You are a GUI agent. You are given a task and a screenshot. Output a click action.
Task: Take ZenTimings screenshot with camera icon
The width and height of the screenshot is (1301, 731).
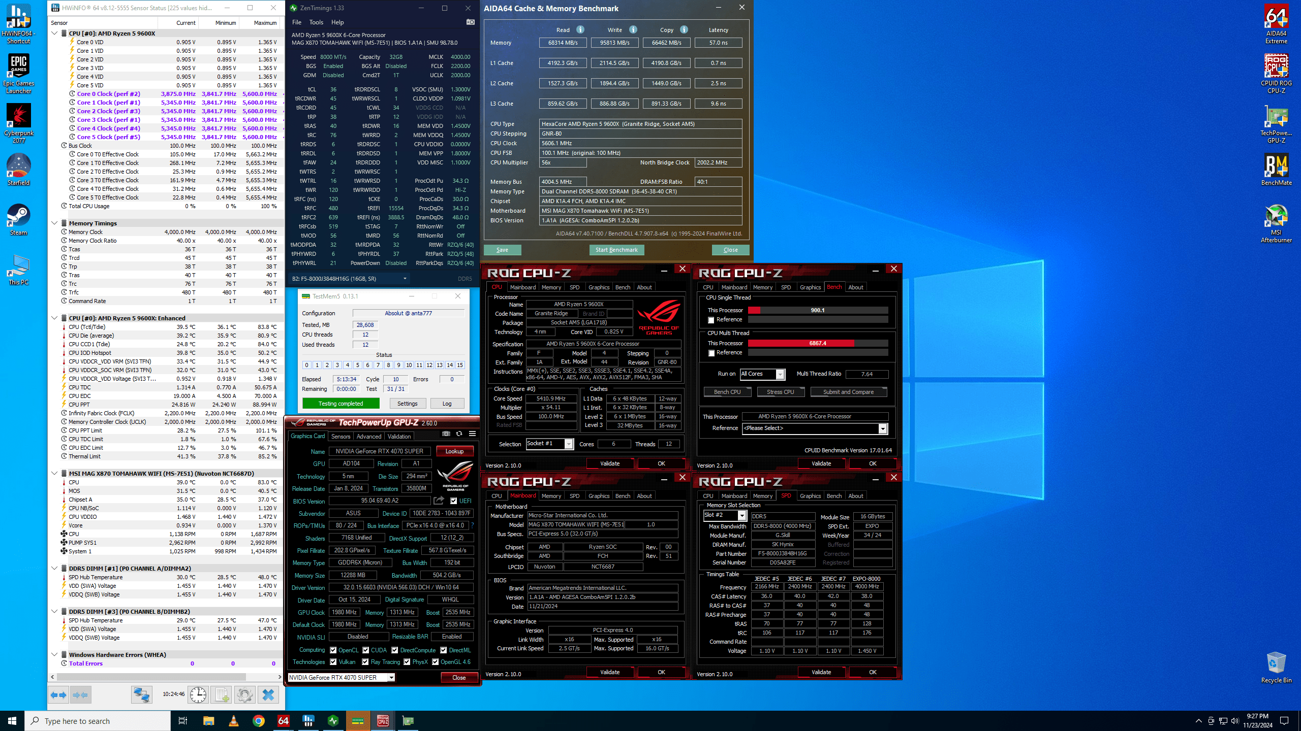[471, 22]
